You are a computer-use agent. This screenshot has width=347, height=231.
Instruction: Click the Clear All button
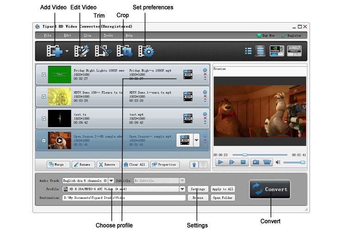(135, 164)
